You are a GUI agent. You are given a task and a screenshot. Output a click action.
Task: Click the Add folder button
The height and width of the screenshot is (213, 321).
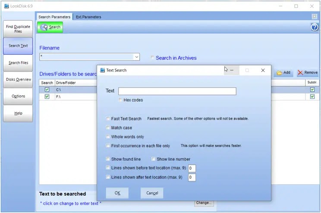coord(283,72)
